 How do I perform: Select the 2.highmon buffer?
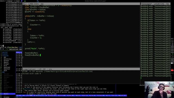click(5, 54)
